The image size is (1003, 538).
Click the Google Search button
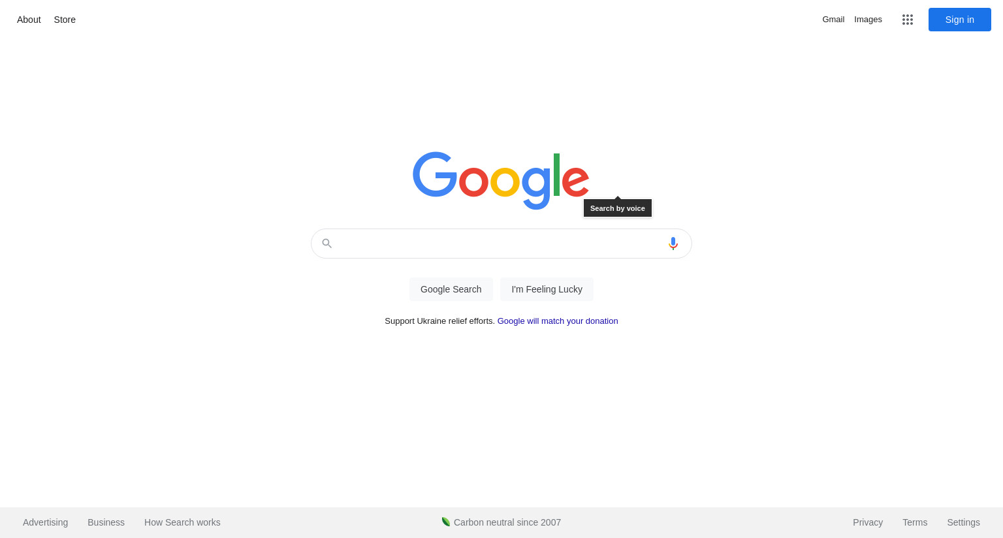tap(451, 289)
